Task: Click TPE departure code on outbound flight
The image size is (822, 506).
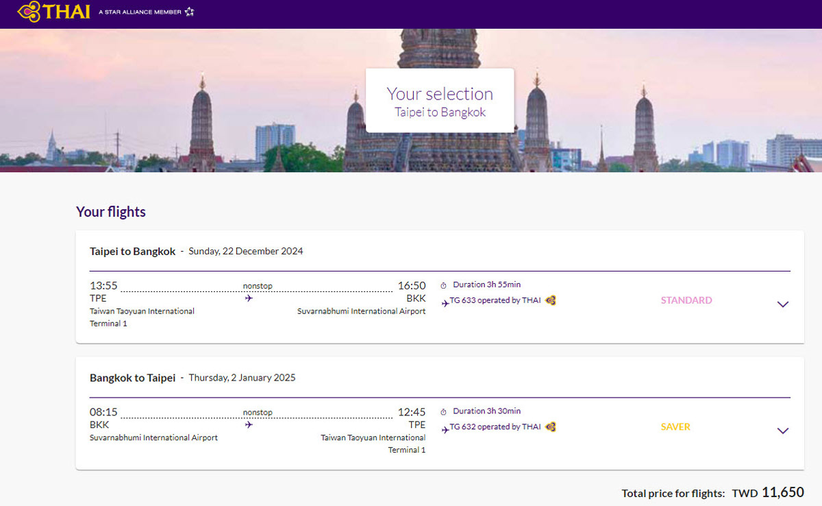Action: (x=98, y=298)
